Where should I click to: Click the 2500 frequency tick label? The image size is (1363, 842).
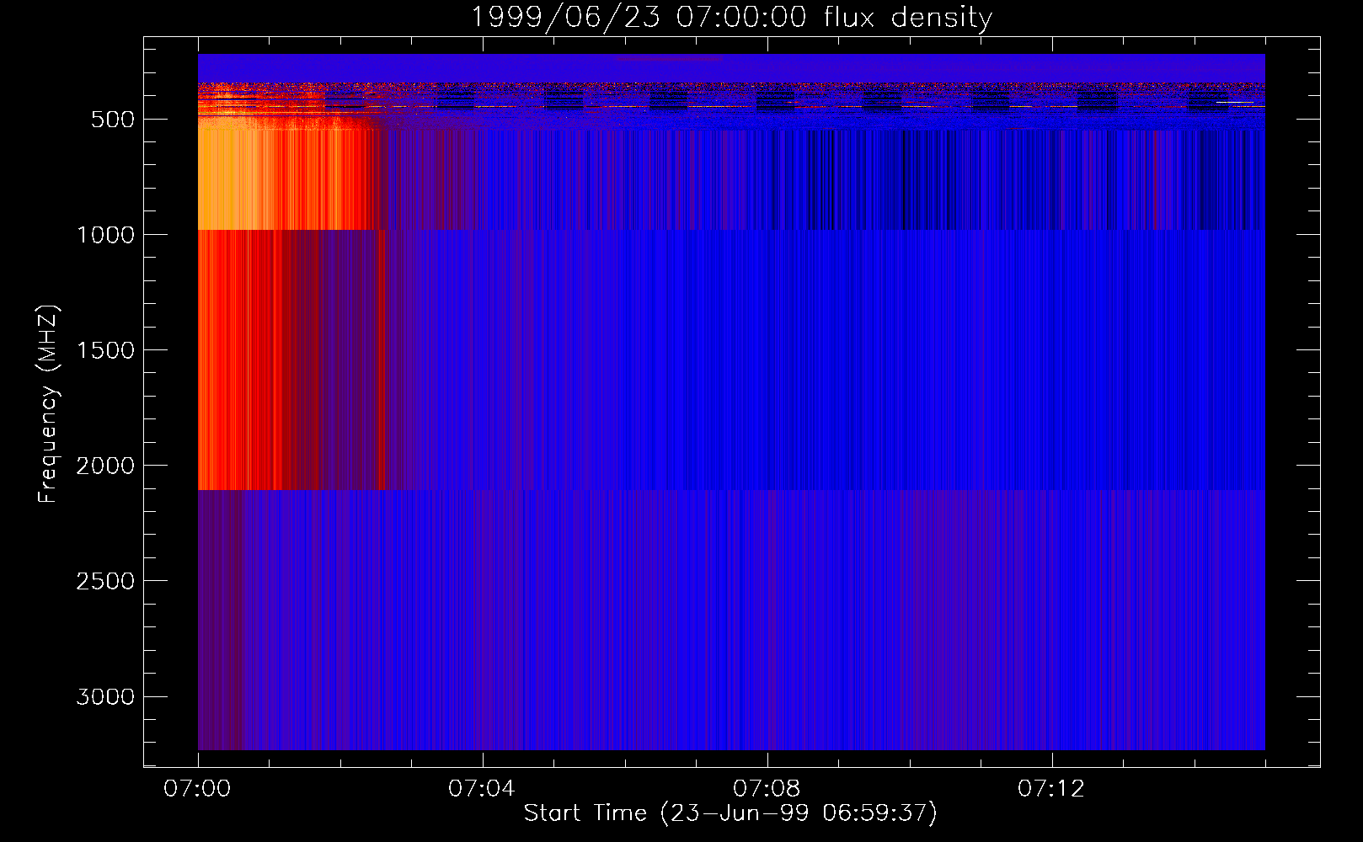coord(105,581)
